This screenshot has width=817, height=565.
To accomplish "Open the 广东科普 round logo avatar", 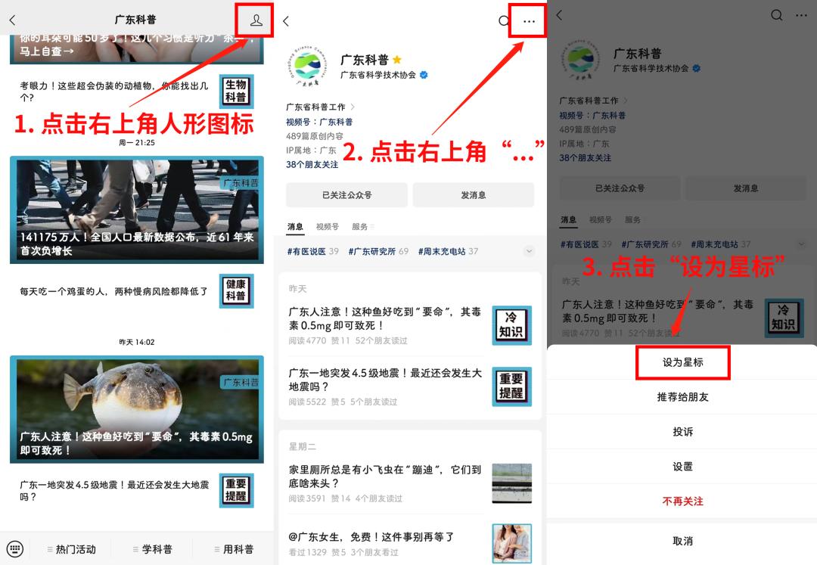I will [308, 66].
